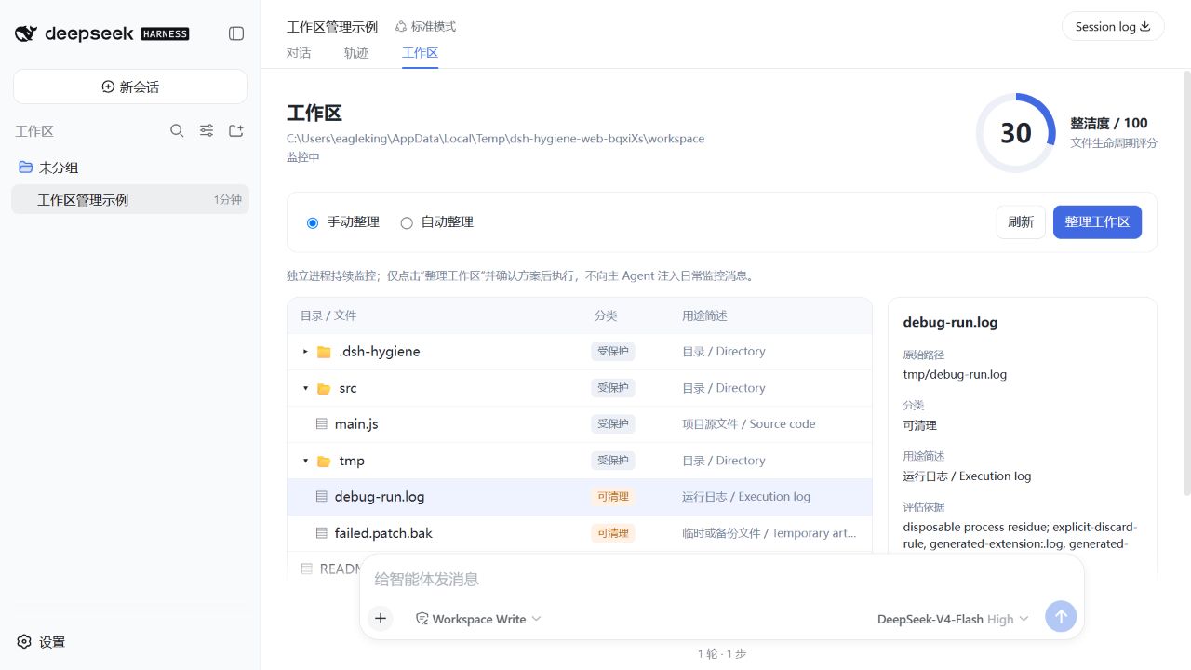
Task: Switch to the 轨迹 tab
Action: [x=356, y=53]
